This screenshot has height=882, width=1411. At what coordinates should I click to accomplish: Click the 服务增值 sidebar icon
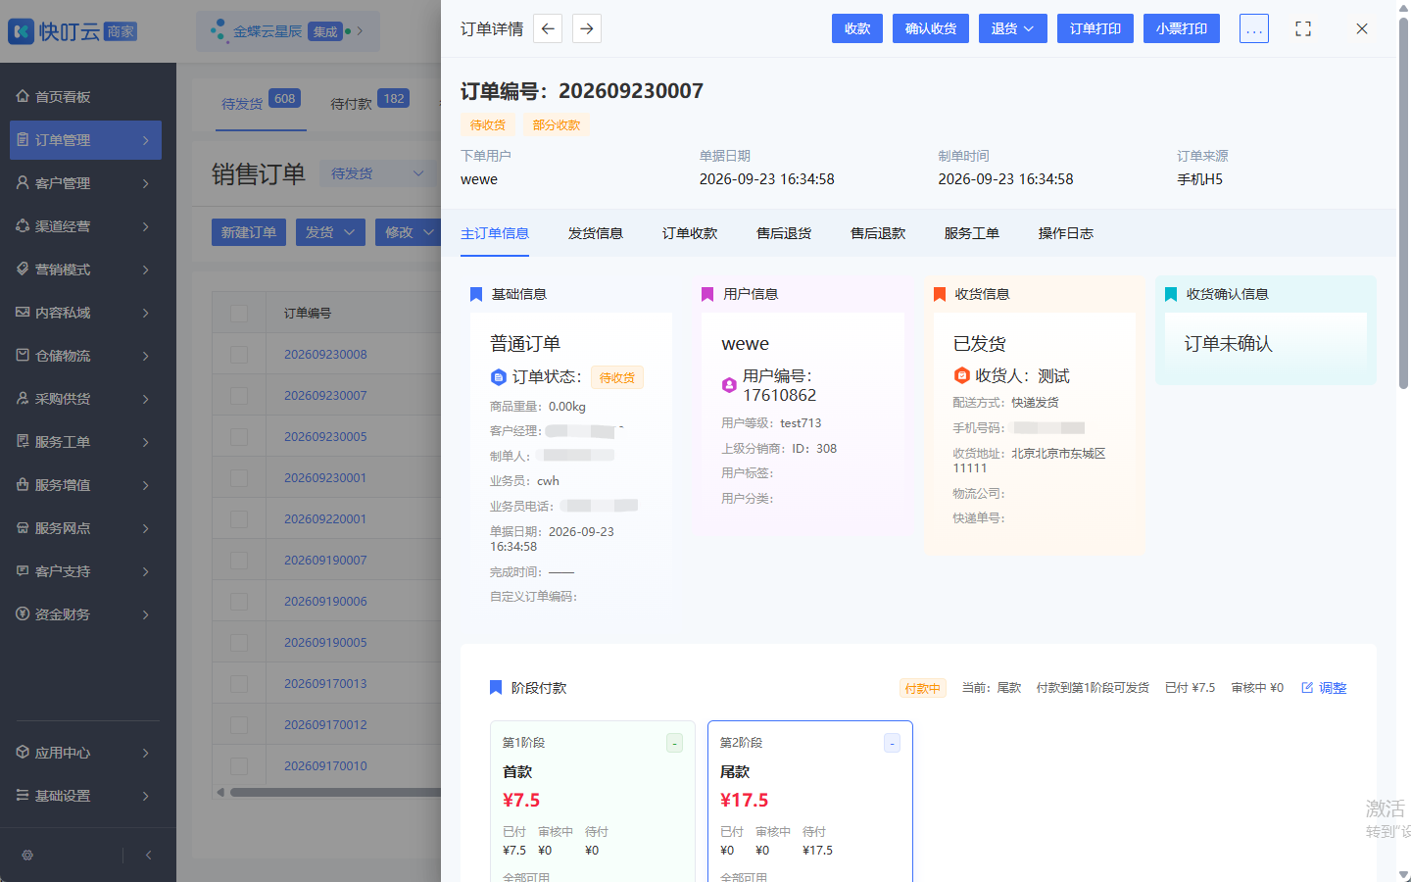coord(23,484)
